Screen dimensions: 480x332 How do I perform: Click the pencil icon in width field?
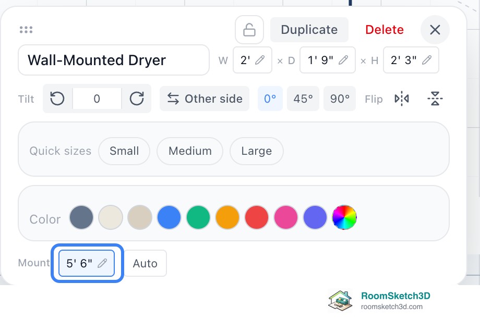260,60
